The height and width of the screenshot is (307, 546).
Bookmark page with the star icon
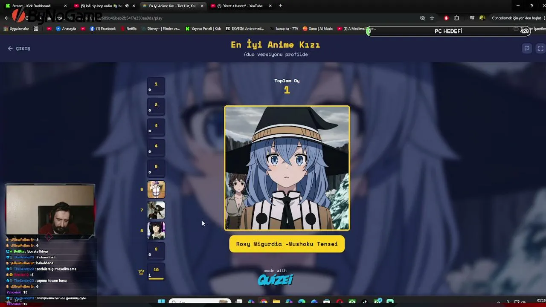(432, 18)
